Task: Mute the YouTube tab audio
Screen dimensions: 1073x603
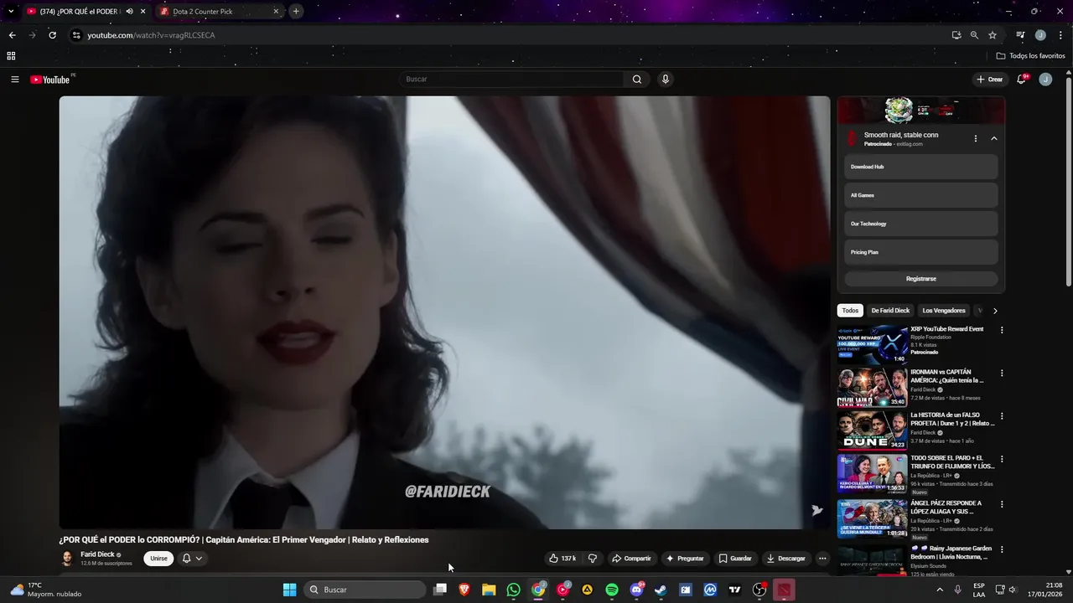Action: pyautogui.click(x=129, y=12)
